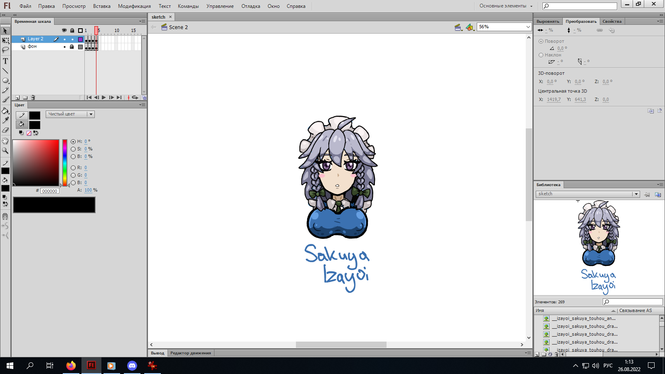This screenshot has width=665, height=374.
Task: Open the Модификация menu
Action: 134,6
